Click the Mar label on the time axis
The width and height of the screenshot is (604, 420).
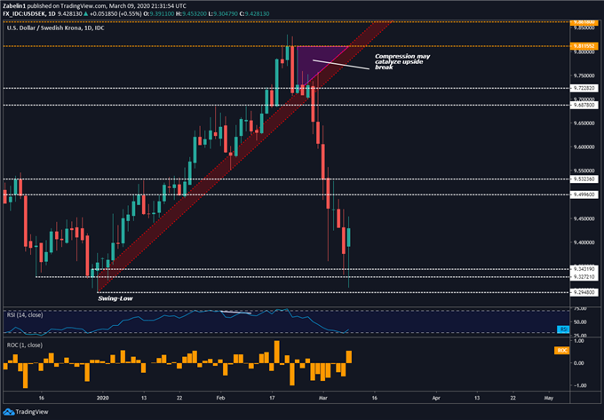pyautogui.click(x=322, y=398)
